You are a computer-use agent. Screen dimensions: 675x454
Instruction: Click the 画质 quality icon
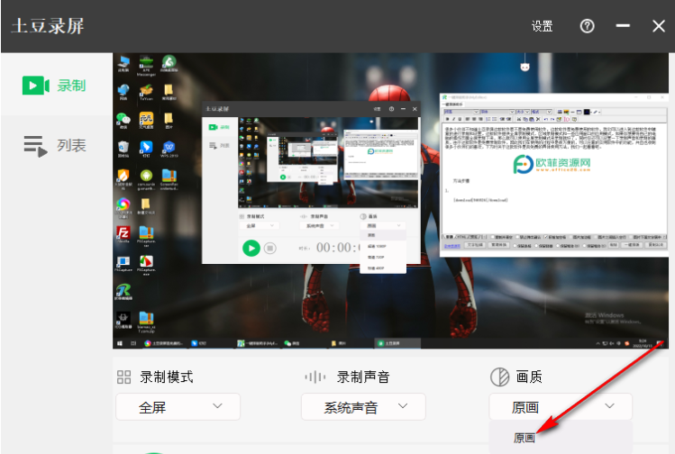(500, 377)
